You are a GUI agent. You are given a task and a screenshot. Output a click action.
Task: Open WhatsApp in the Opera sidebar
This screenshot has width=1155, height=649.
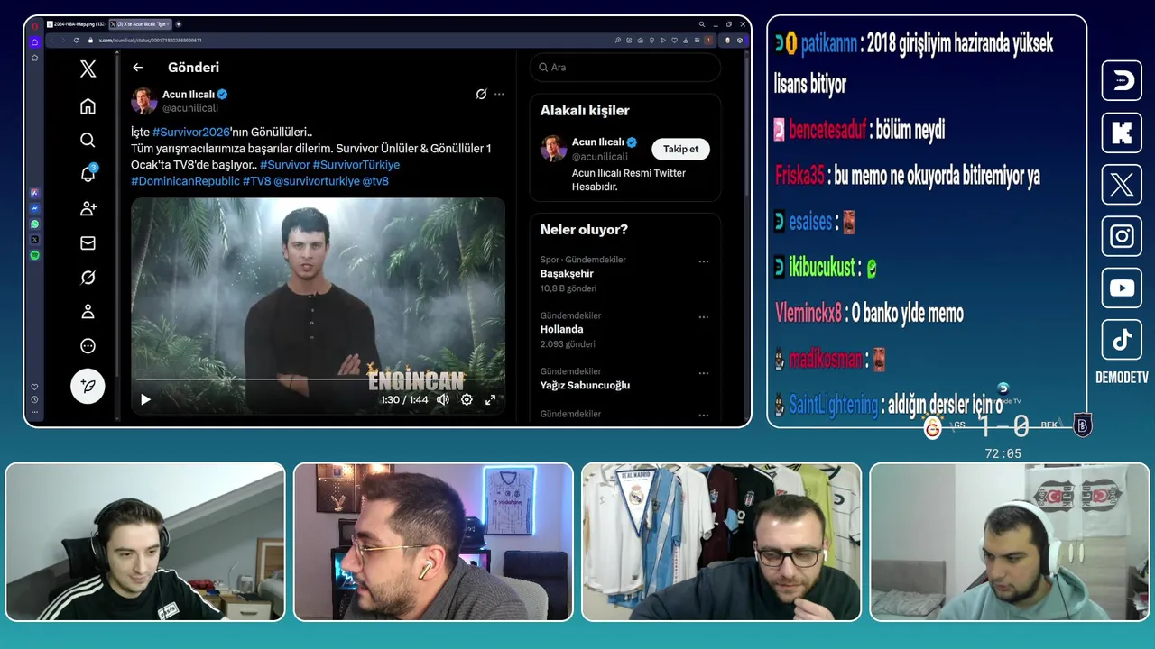point(34,224)
